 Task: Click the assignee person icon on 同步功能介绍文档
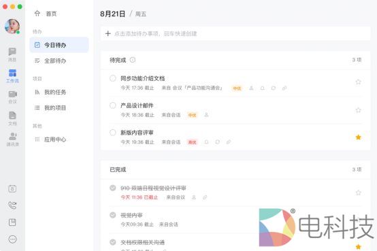pos(251,88)
